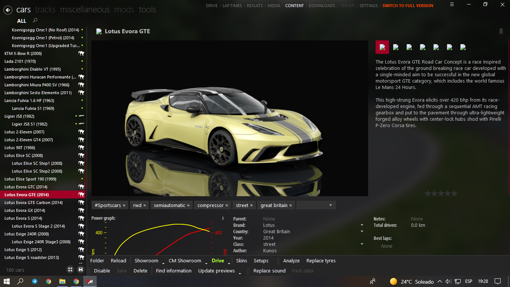Click the green Drive button
Viewport: 510px width, 287px height.
(x=217, y=260)
